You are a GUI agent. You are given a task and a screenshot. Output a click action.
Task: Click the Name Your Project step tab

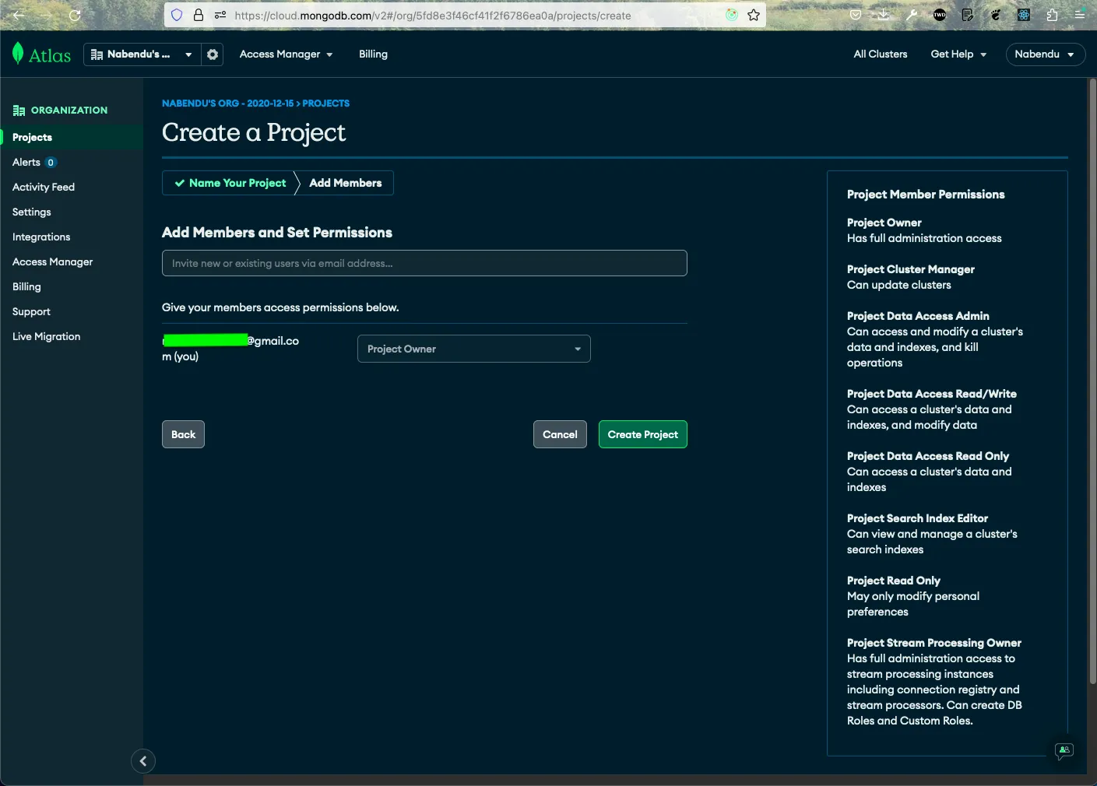click(230, 183)
